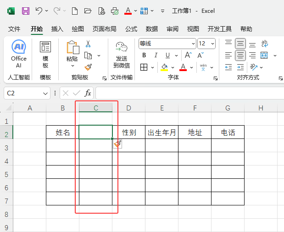Image resolution: width=284 pixels, height=232 pixels.
Task: Click the insert function fx icon
Action: pos(88,93)
